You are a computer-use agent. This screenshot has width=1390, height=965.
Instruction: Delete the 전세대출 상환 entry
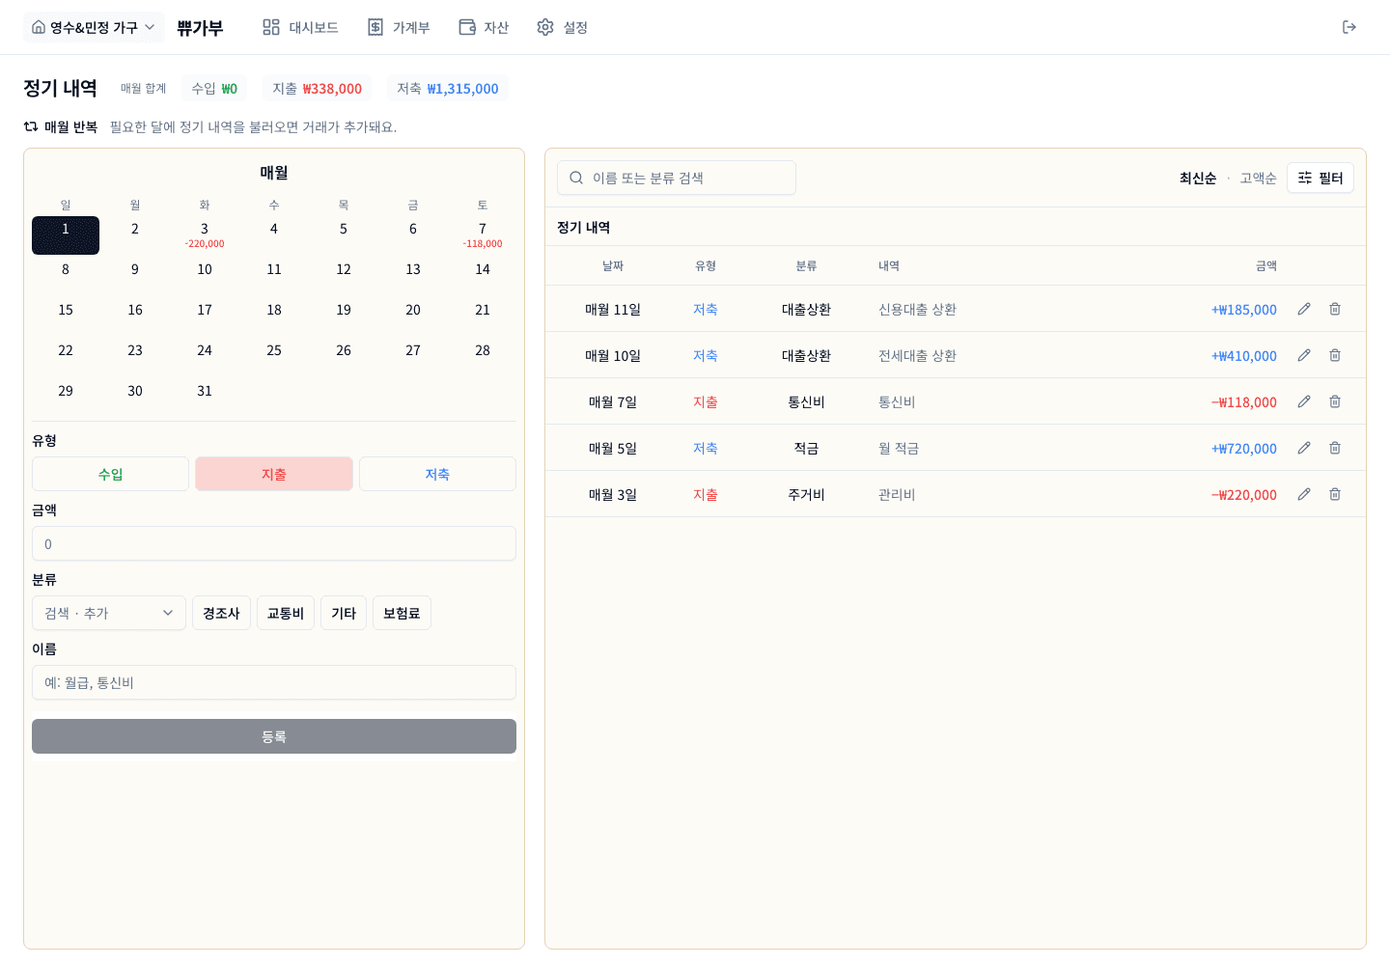pyautogui.click(x=1335, y=355)
